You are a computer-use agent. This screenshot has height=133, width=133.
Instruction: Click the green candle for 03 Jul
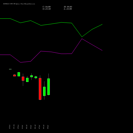[x=32, y=76]
